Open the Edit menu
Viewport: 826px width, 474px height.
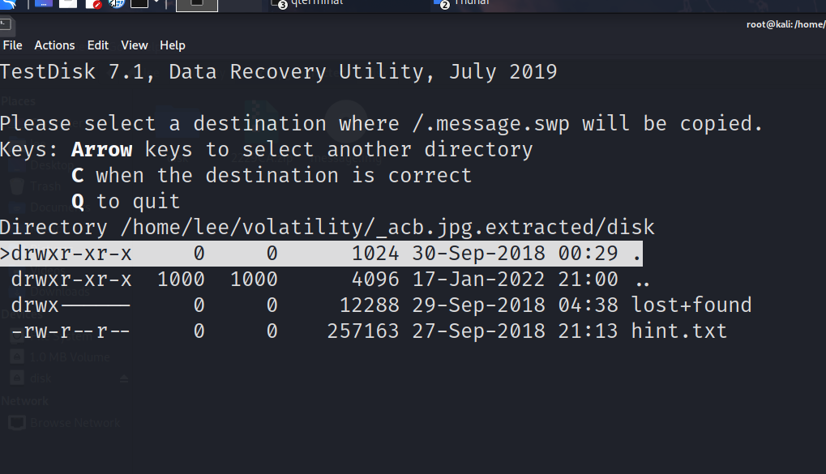point(98,45)
